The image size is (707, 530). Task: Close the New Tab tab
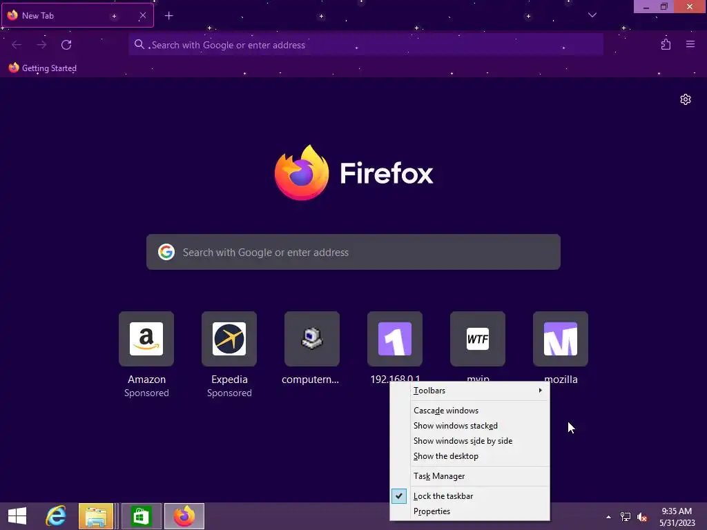[142, 15]
